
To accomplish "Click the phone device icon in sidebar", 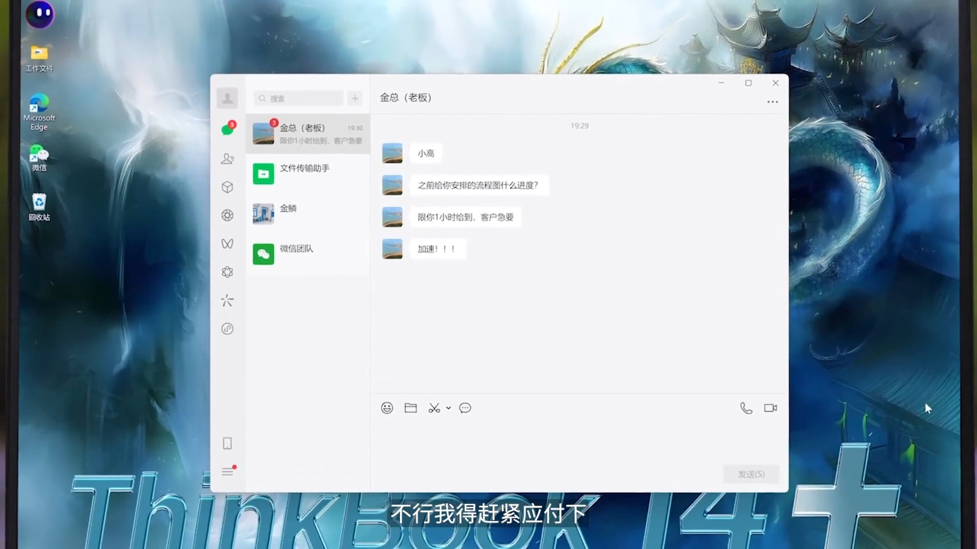I will pyautogui.click(x=227, y=443).
